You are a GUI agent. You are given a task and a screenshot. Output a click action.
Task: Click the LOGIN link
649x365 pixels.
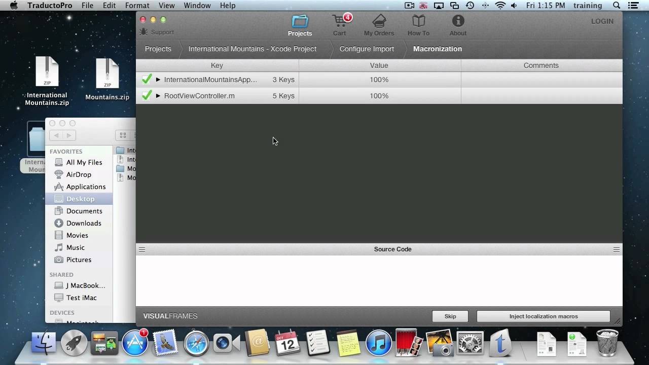[602, 21]
